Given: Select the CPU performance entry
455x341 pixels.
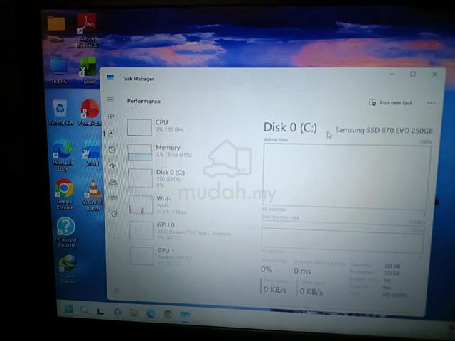Looking at the screenshot, I should pyautogui.click(x=180, y=127).
